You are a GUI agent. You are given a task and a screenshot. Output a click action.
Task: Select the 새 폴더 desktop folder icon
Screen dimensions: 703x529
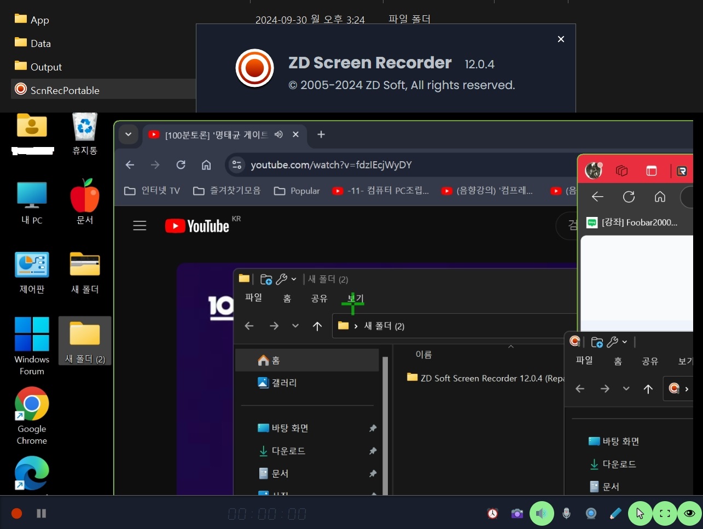(85, 273)
